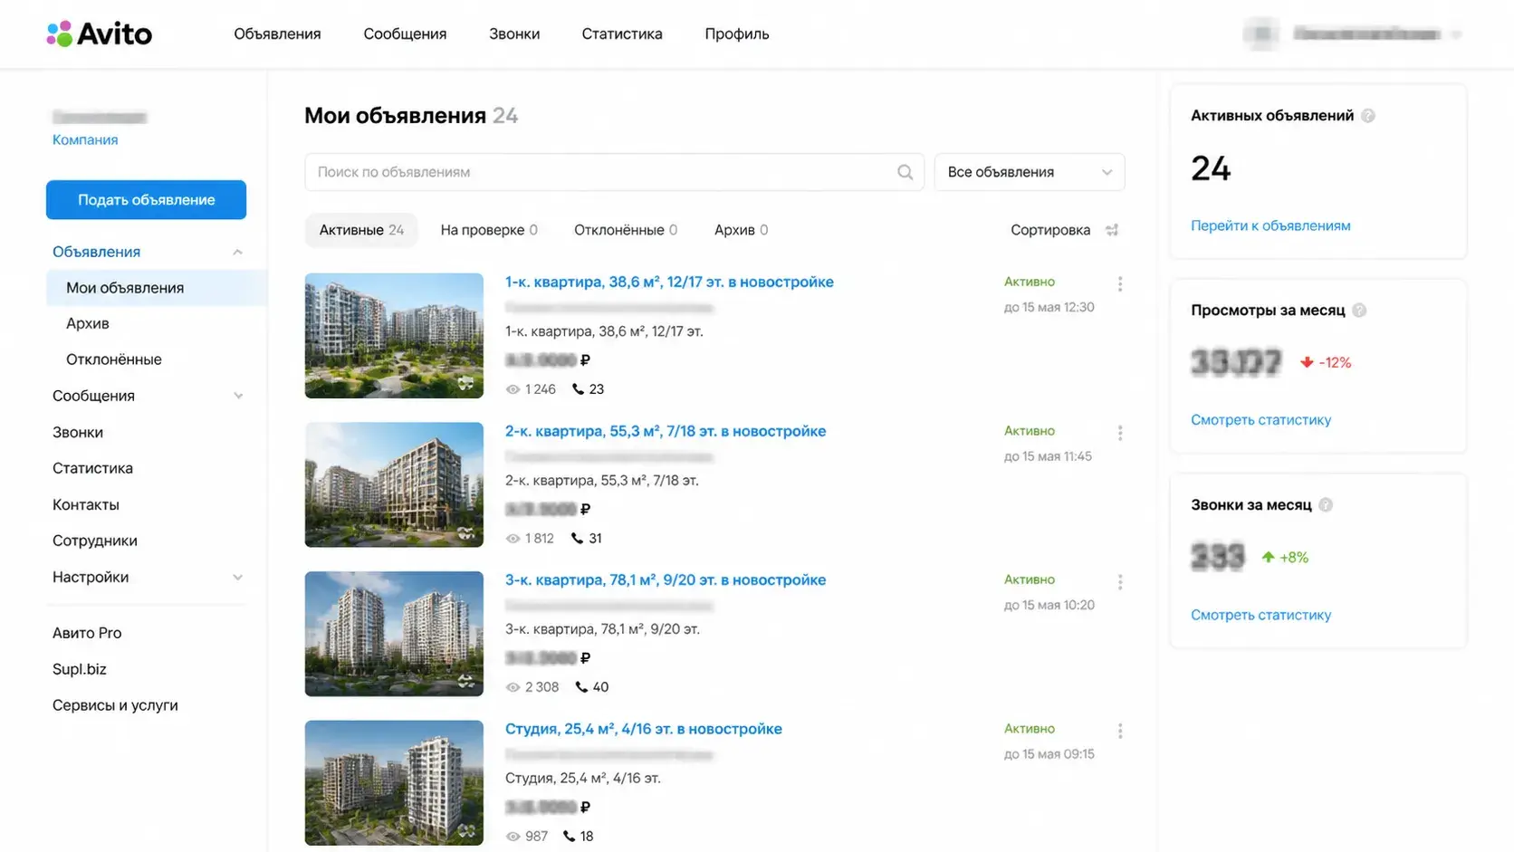This screenshot has height=852, width=1514.
Task: Collapse the Объявления sidebar section
Action: tap(237, 252)
